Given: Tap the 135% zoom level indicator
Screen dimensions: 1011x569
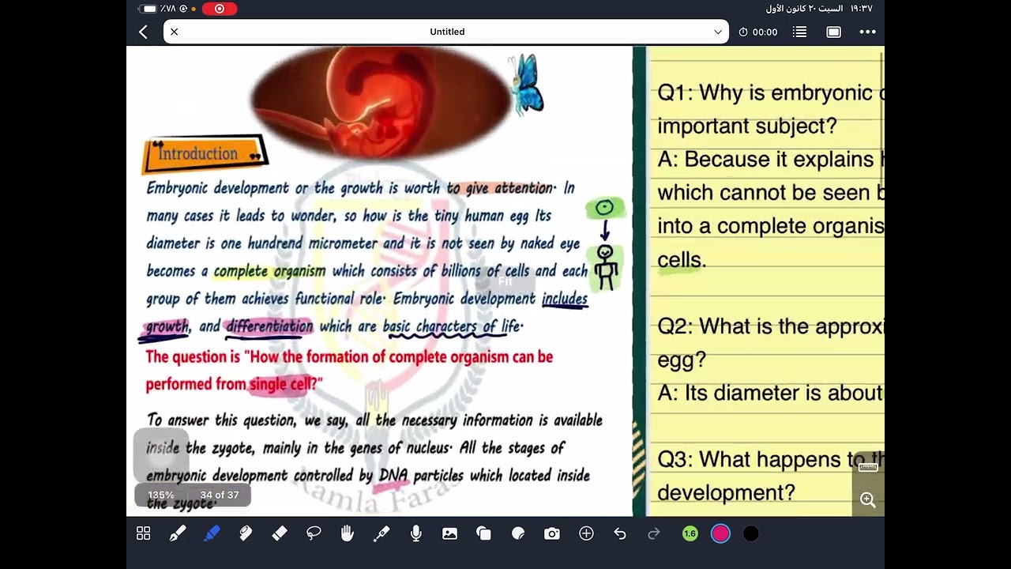Looking at the screenshot, I should [x=161, y=496].
